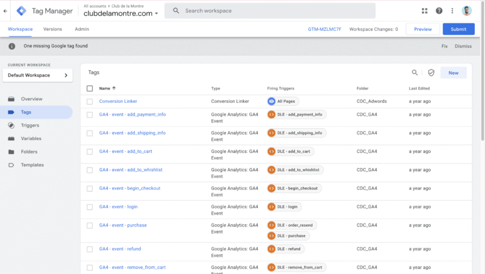
Task: Switch to the Admin tab
Action: click(x=81, y=29)
